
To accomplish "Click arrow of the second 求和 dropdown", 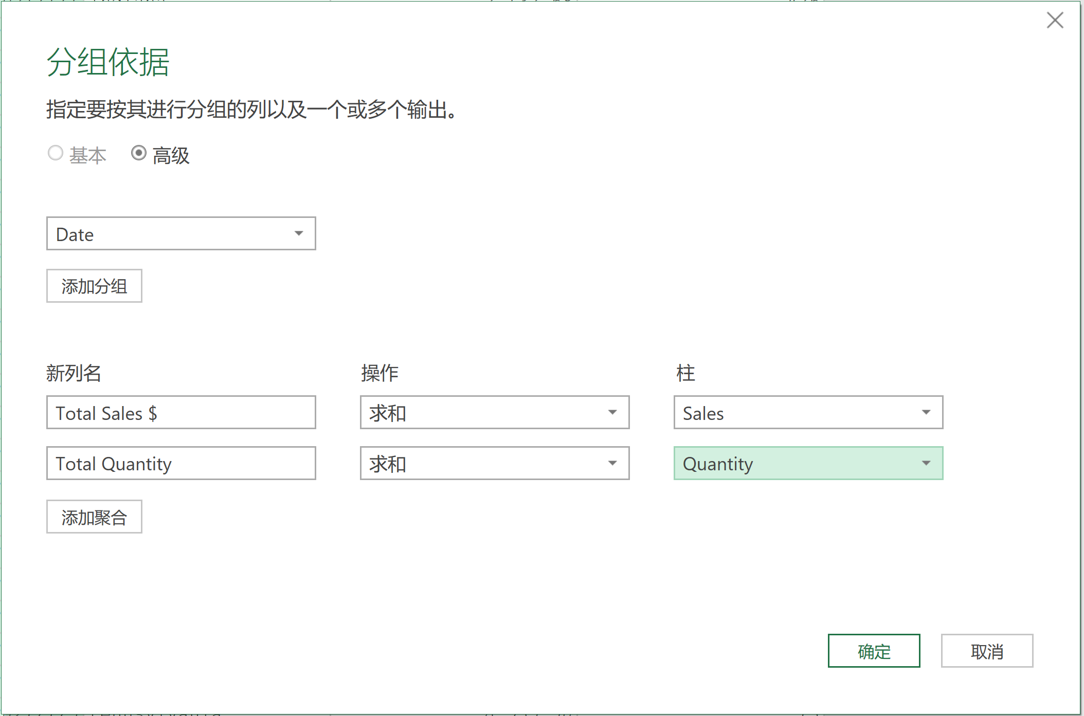I will point(612,464).
